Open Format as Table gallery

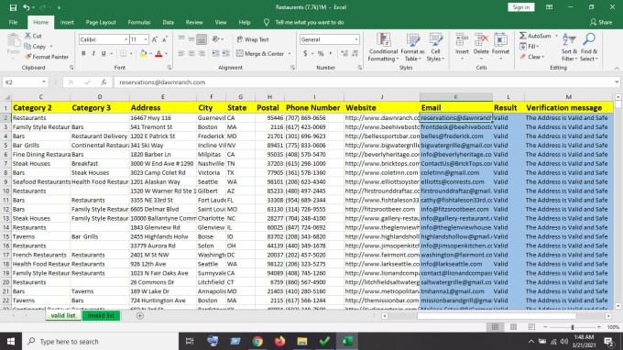tap(412, 48)
